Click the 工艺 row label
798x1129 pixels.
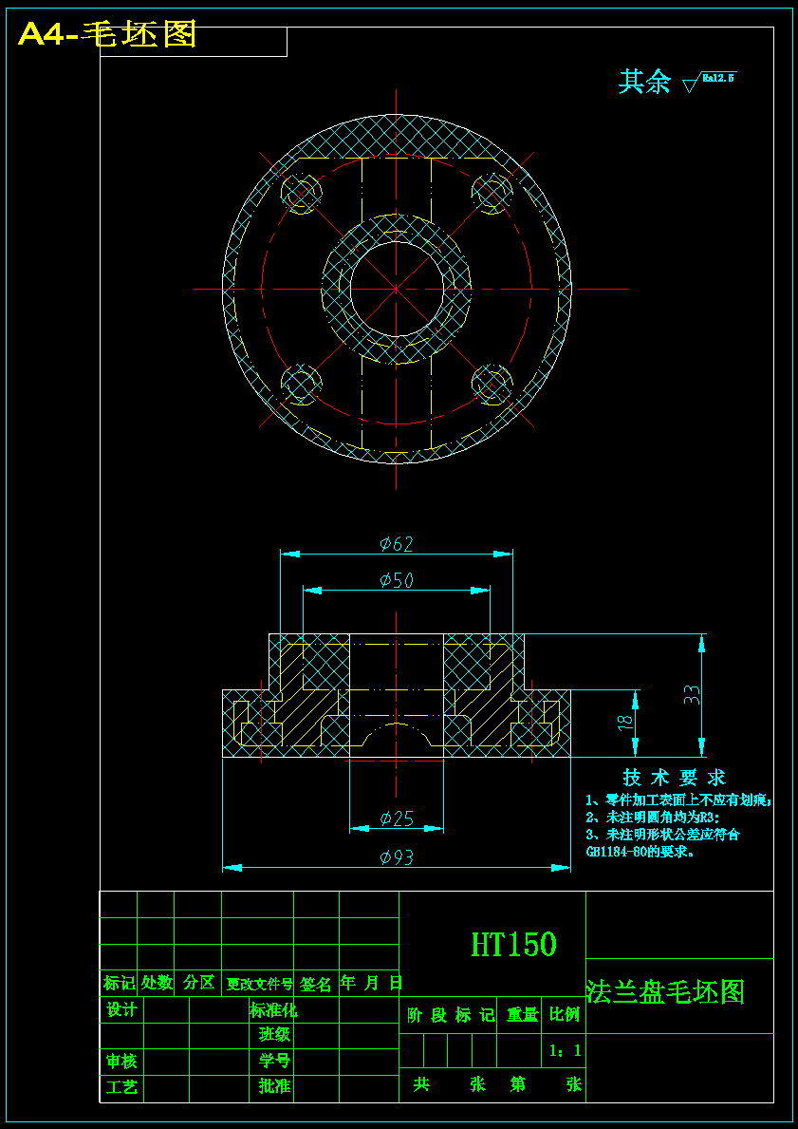[122, 1086]
